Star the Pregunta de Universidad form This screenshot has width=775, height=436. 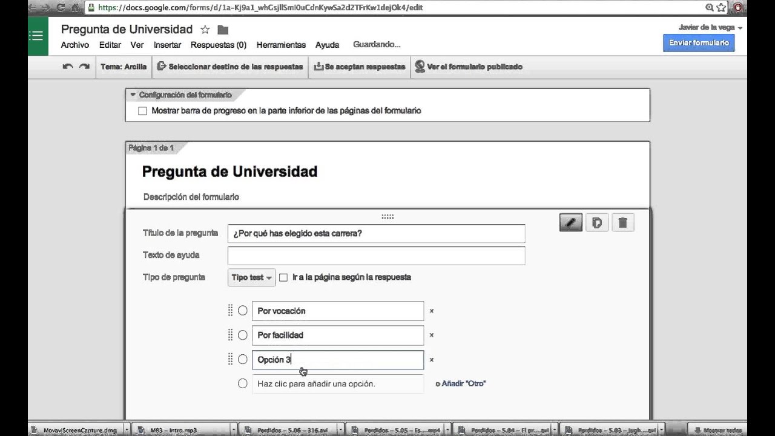(205, 30)
